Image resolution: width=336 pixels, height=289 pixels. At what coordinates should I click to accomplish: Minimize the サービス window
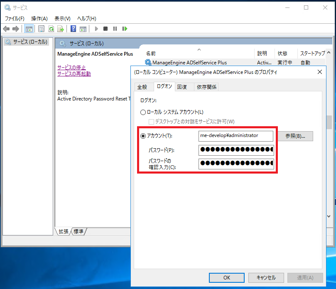[287, 7]
